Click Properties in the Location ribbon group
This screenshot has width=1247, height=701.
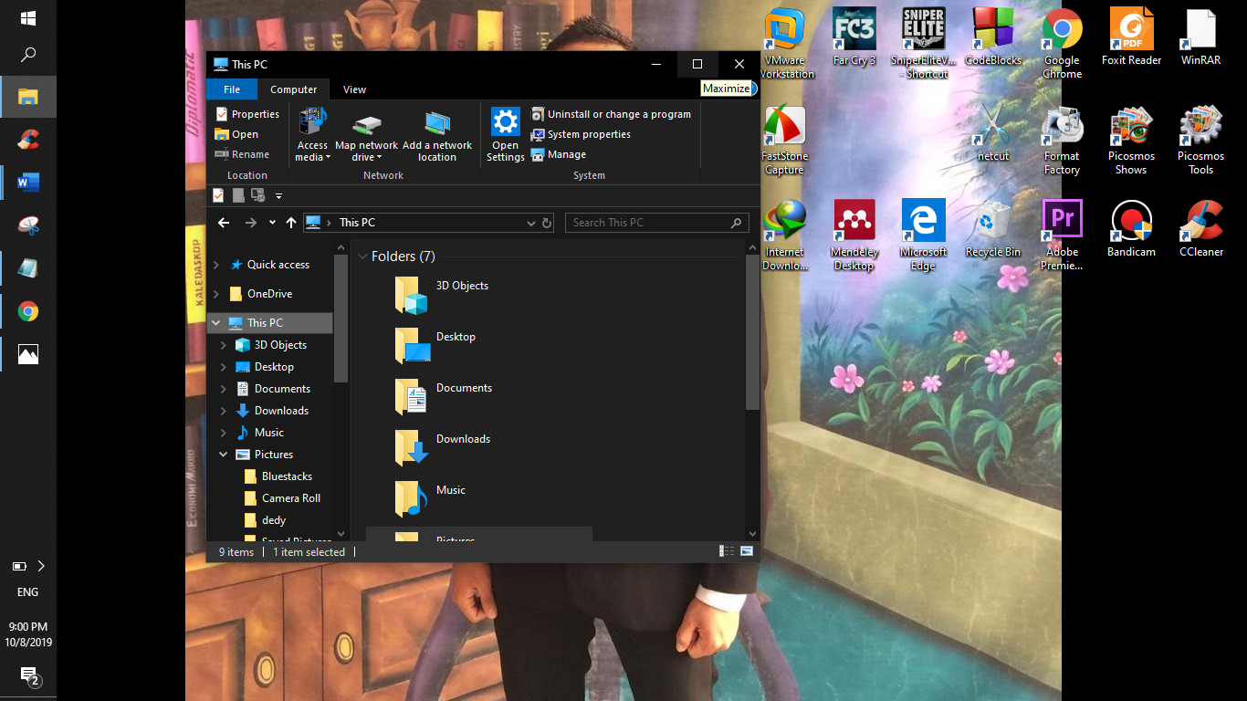click(246, 114)
